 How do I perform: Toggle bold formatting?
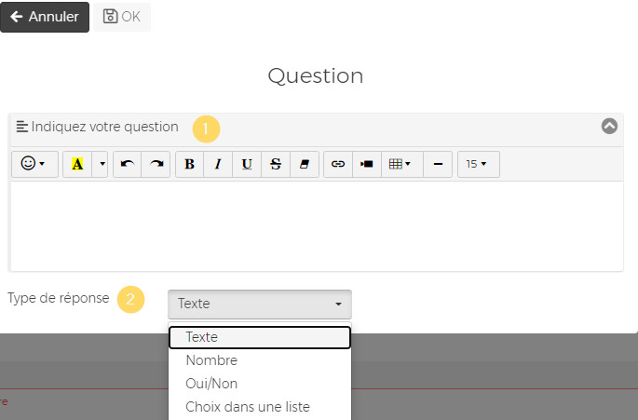click(190, 164)
